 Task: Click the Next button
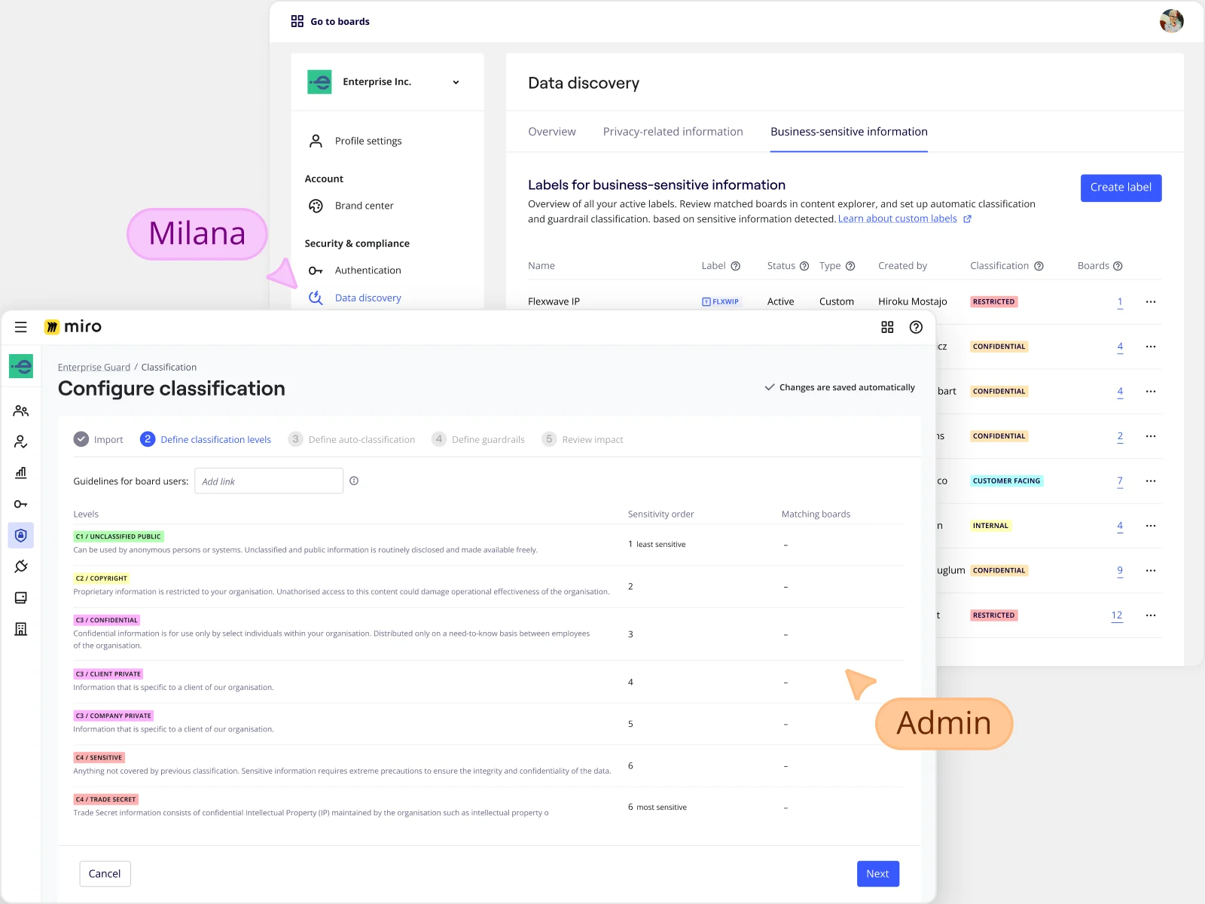pos(877,874)
